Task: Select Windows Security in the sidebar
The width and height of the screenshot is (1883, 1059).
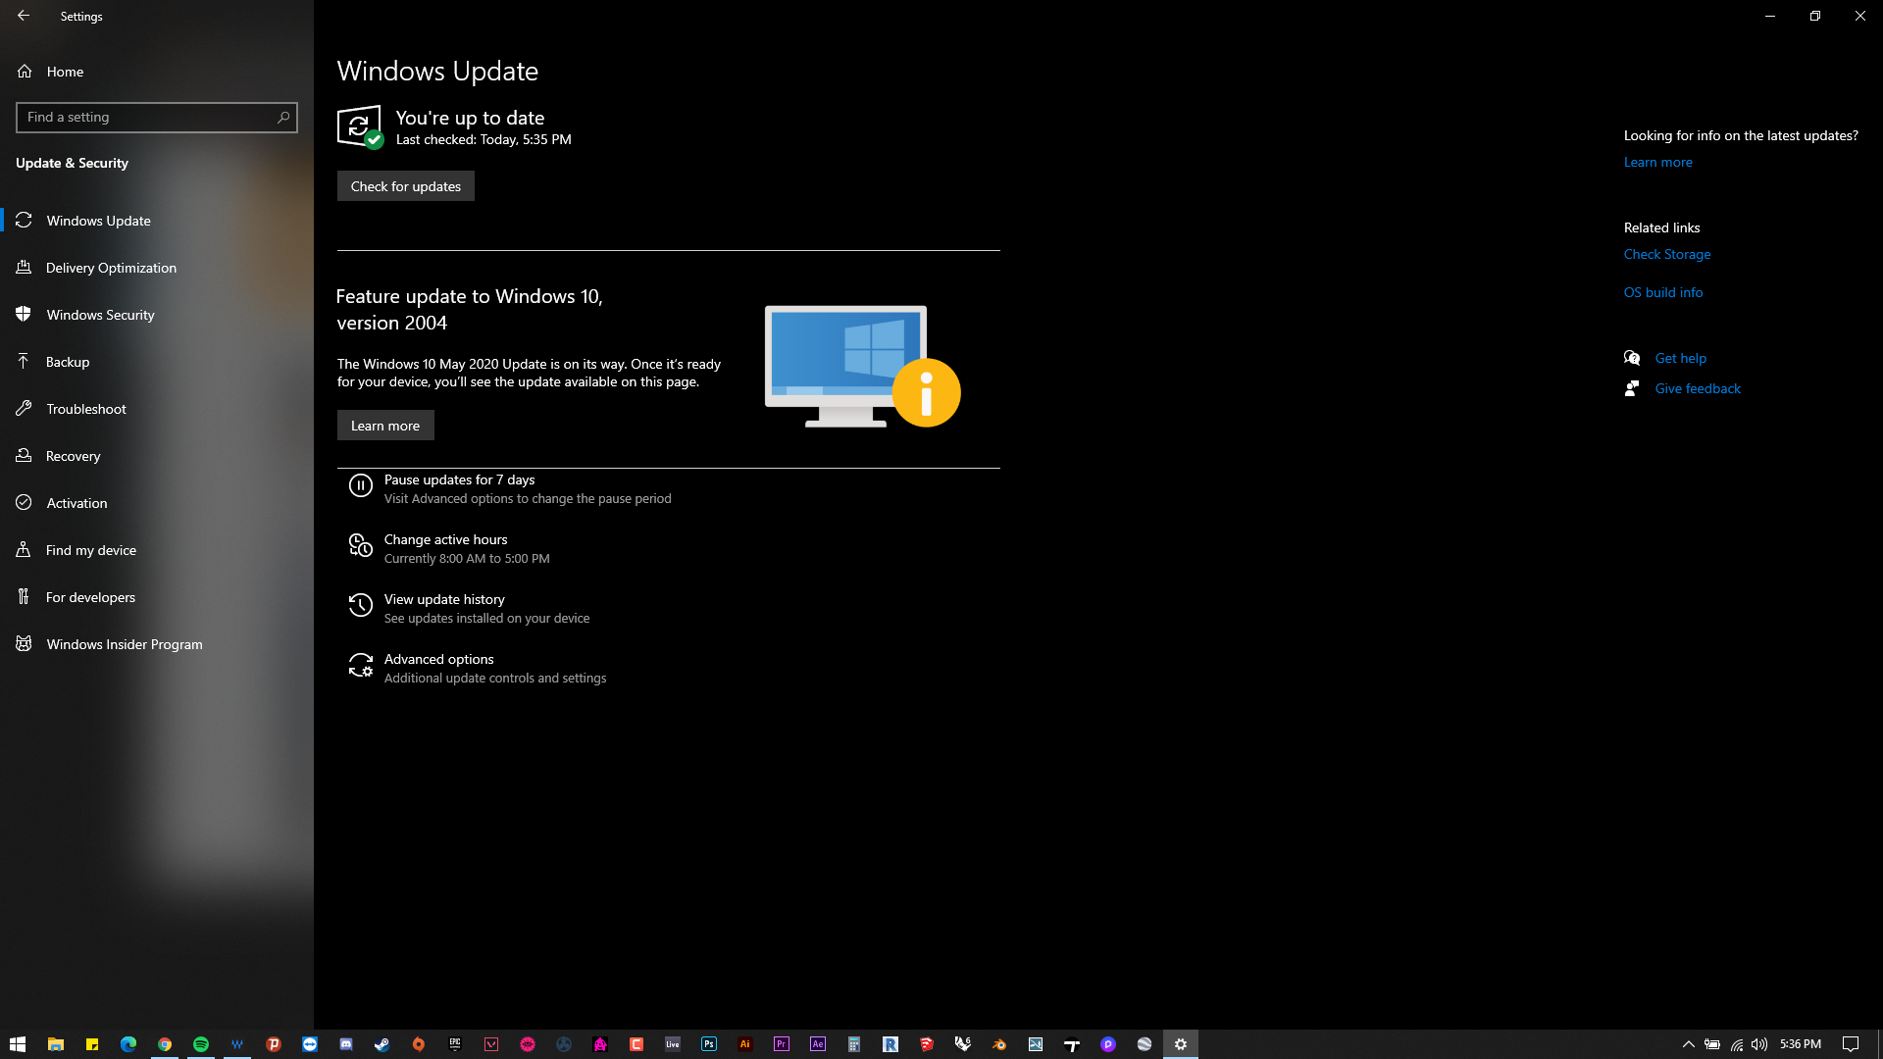Action: pyautogui.click(x=100, y=315)
